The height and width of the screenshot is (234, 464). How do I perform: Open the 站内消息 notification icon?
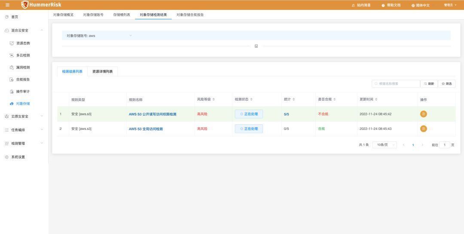(x=361, y=5)
